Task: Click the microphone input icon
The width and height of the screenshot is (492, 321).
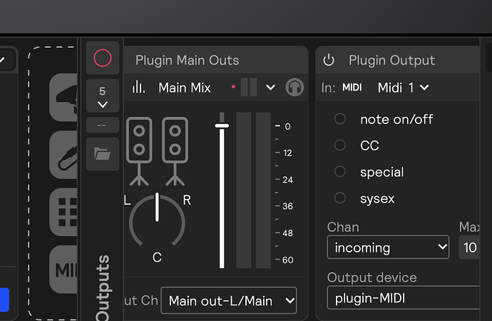Action: tap(64, 100)
